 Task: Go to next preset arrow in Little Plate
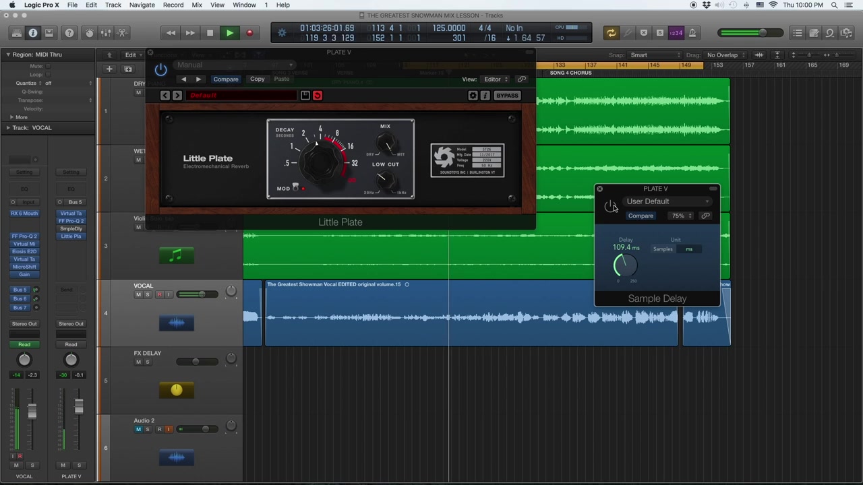point(198,79)
